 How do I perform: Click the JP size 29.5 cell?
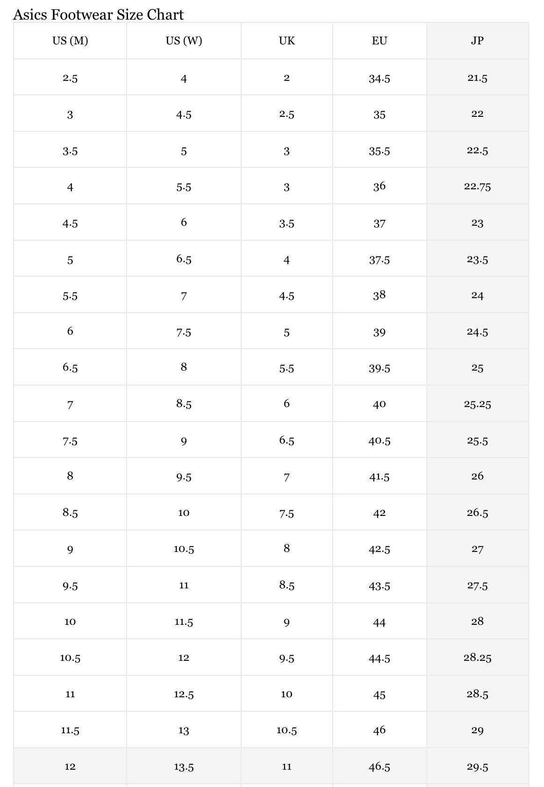click(477, 766)
